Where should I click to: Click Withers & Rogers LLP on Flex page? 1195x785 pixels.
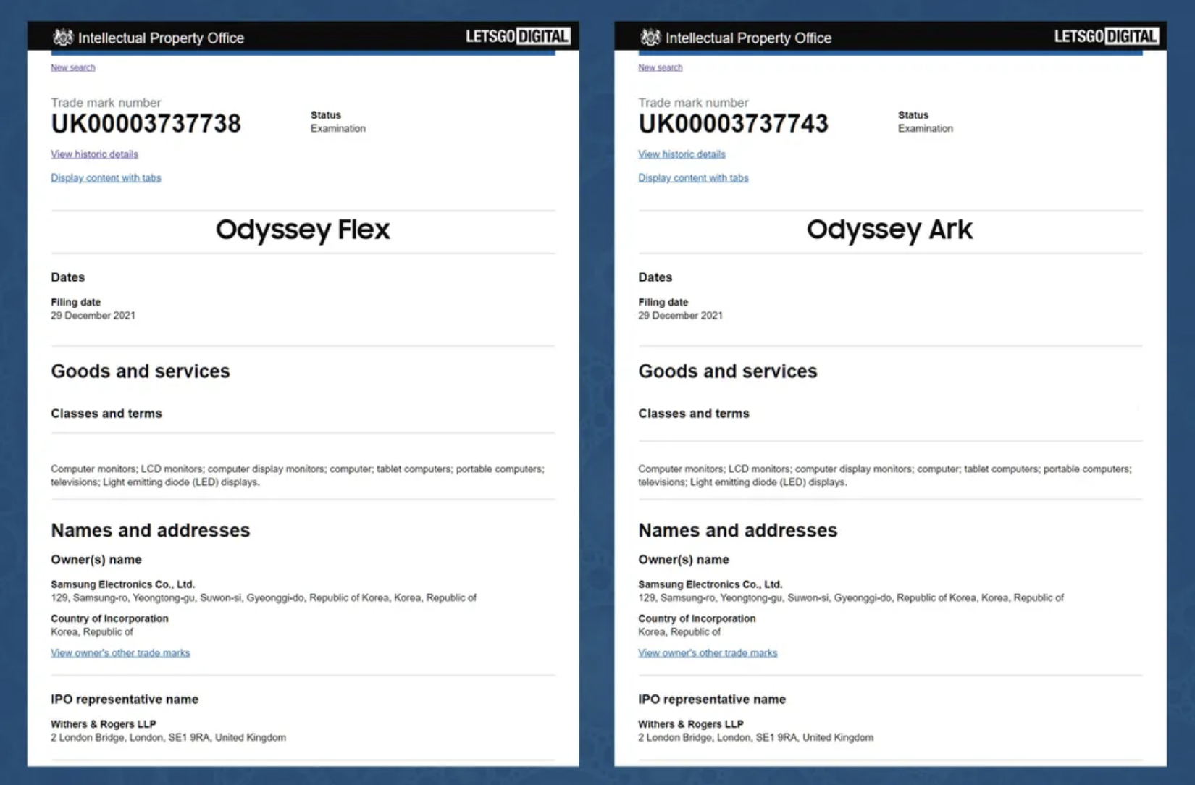[x=103, y=724]
